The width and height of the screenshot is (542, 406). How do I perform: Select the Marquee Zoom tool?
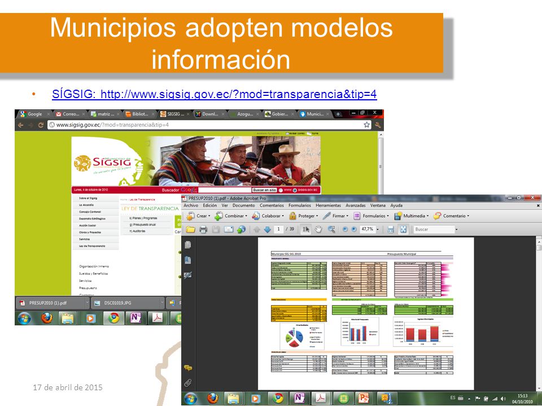click(331, 230)
